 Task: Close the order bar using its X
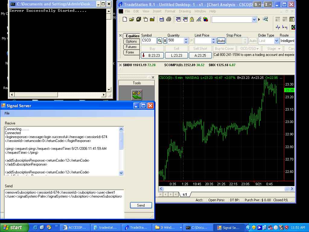pos(120,36)
